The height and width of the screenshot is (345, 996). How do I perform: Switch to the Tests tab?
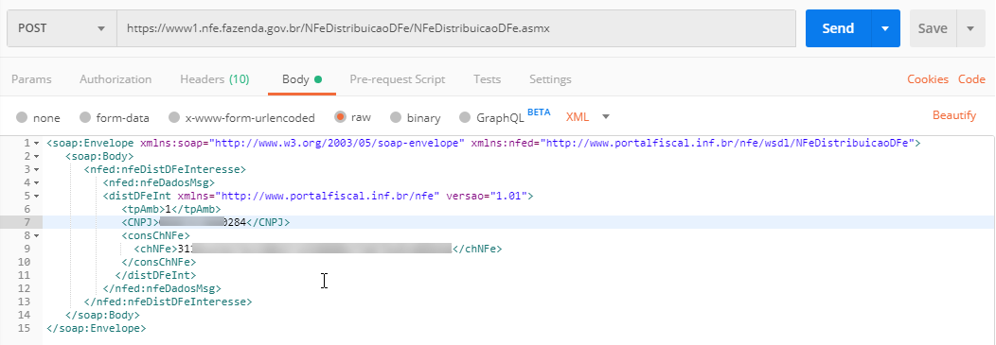[x=488, y=79]
